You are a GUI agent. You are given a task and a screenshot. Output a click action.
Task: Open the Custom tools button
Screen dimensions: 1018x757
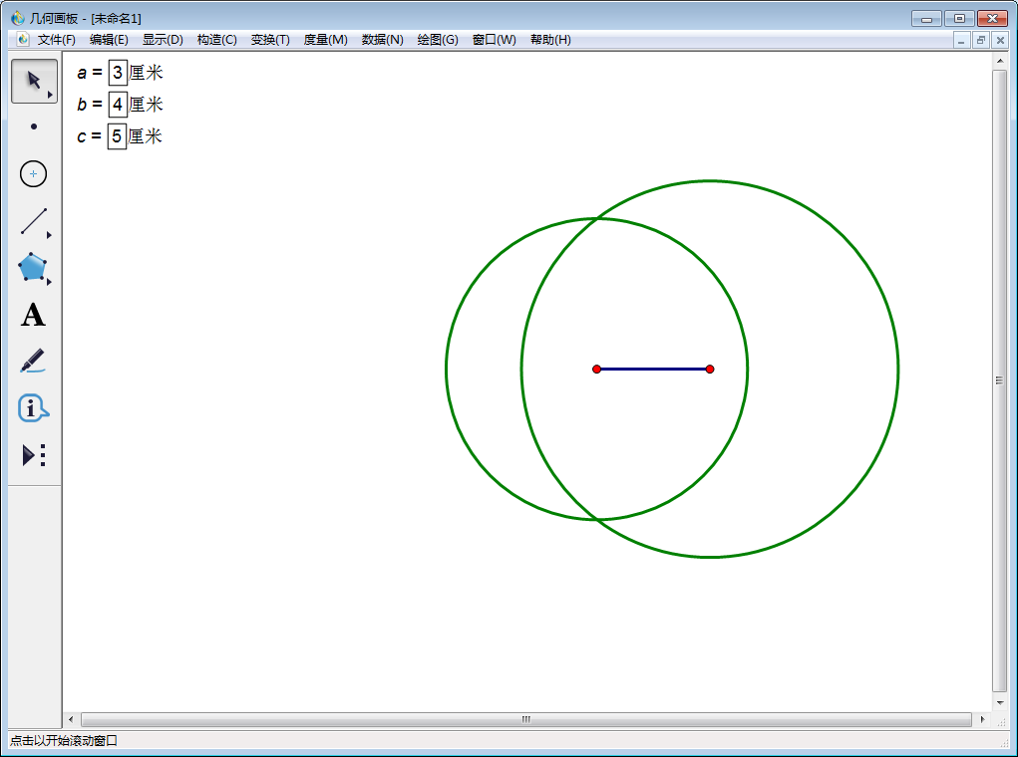(x=34, y=455)
